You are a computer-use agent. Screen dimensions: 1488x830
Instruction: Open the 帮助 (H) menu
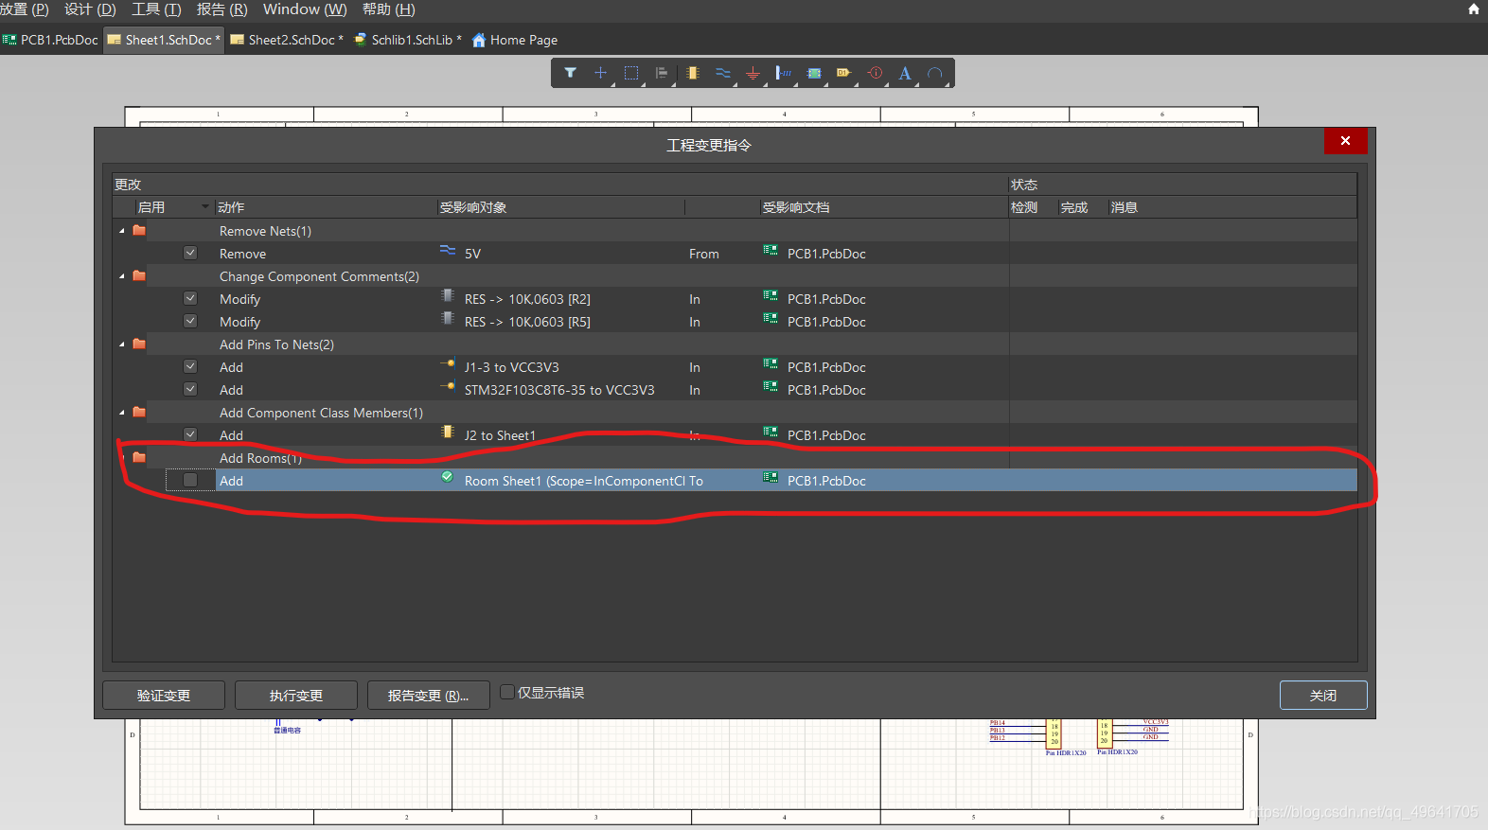(389, 9)
